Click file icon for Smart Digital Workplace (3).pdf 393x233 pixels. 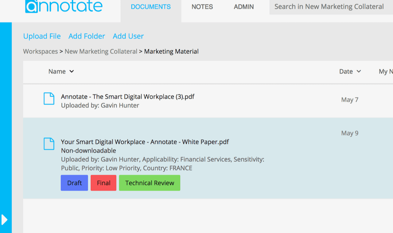pyautogui.click(x=49, y=99)
